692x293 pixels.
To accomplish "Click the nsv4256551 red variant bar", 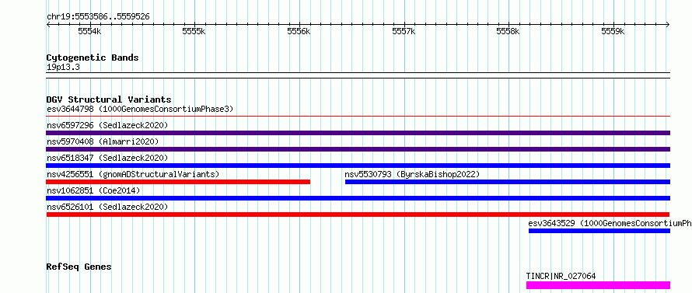I will (x=178, y=182).
